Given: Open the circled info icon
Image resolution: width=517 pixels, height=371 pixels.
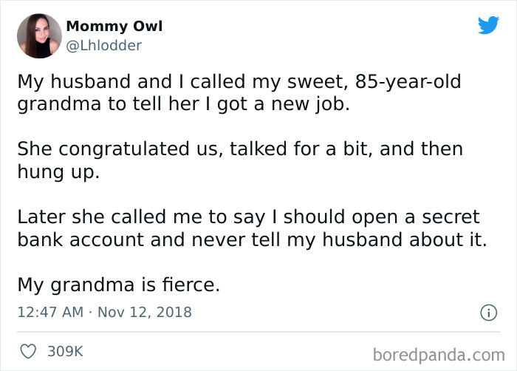Looking at the screenshot, I should point(488,313).
